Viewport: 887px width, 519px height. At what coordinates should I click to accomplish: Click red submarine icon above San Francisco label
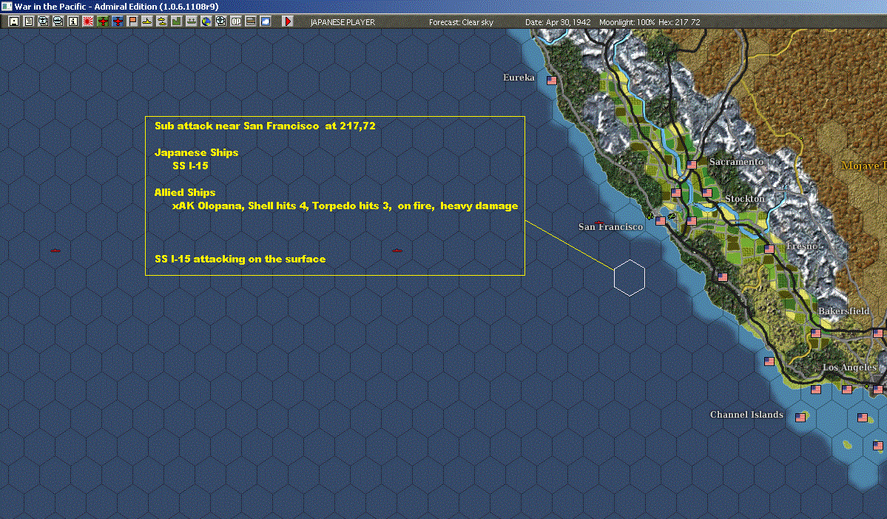click(x=599, y=223)
